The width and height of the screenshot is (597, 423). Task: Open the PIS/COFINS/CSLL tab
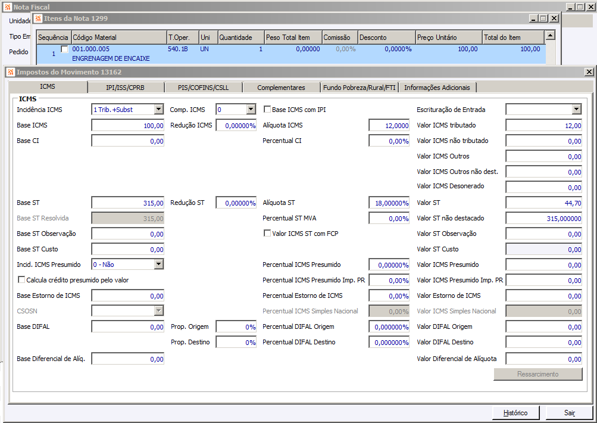203,88
